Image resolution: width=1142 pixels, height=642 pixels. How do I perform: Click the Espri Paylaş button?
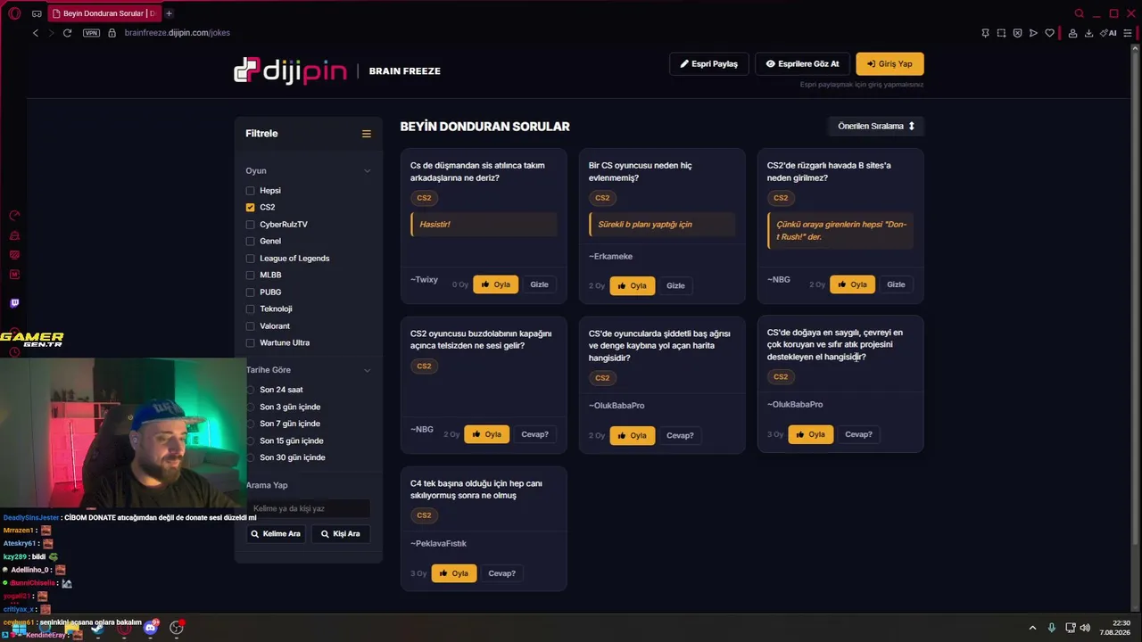point(709,64)
